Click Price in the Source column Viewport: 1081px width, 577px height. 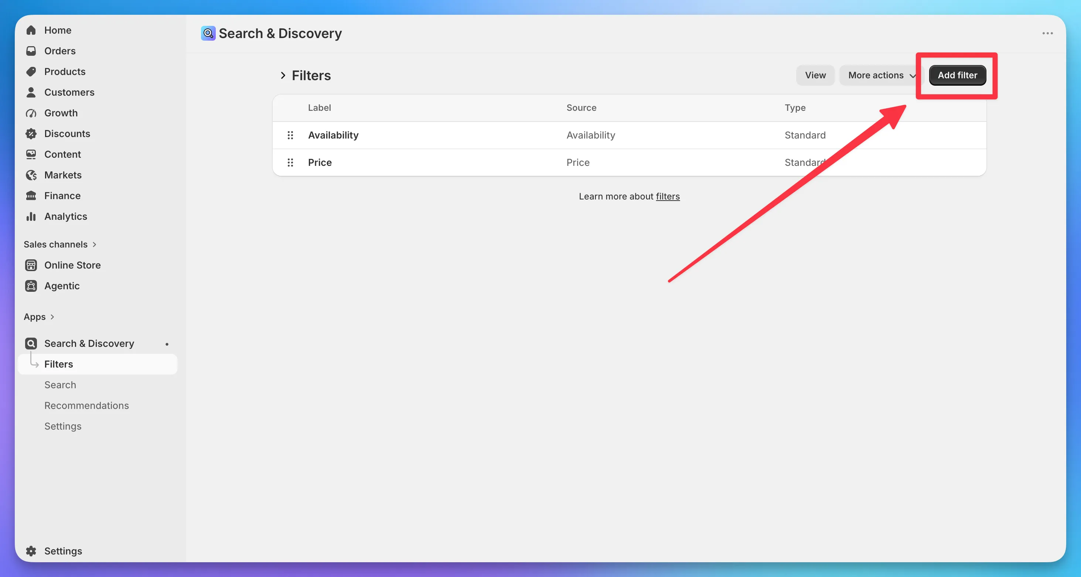[578, 163]
